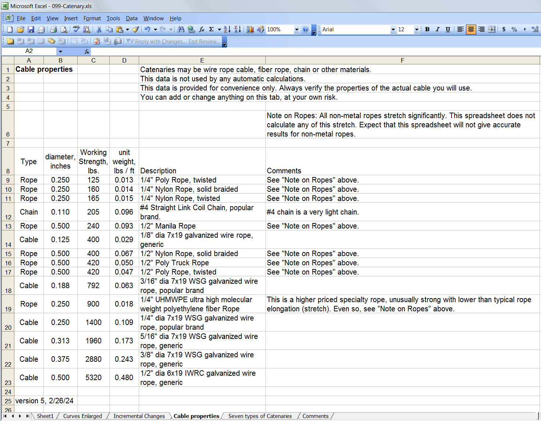Image resolution: width=541 pixels, height=421 pixels.
Task: Sort ascending with the A-Z icon
Action: [x=227, y=29]
